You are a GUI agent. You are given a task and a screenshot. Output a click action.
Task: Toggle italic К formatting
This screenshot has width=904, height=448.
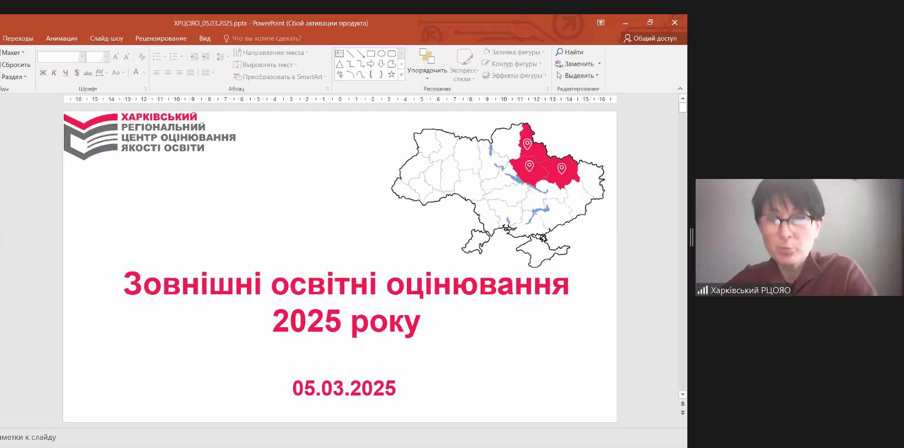[54, 72]
